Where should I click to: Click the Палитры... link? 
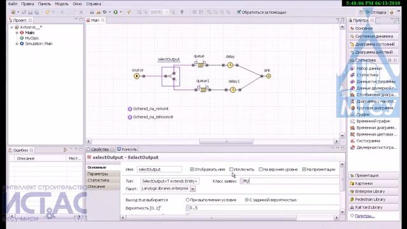pyautogui.click(x=364, y=216)
